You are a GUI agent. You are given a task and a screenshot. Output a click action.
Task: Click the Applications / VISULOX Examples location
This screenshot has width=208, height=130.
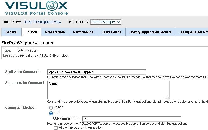[x=43, y=56]
